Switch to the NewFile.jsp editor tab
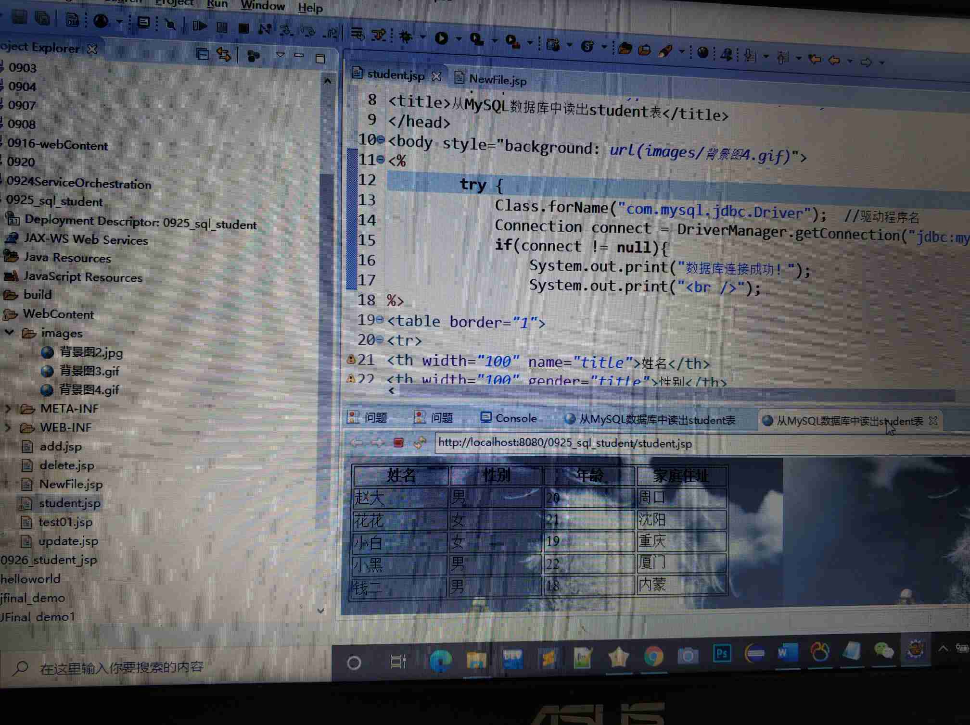The width and height of the screenshot is (970, 725). click(497, 79)
